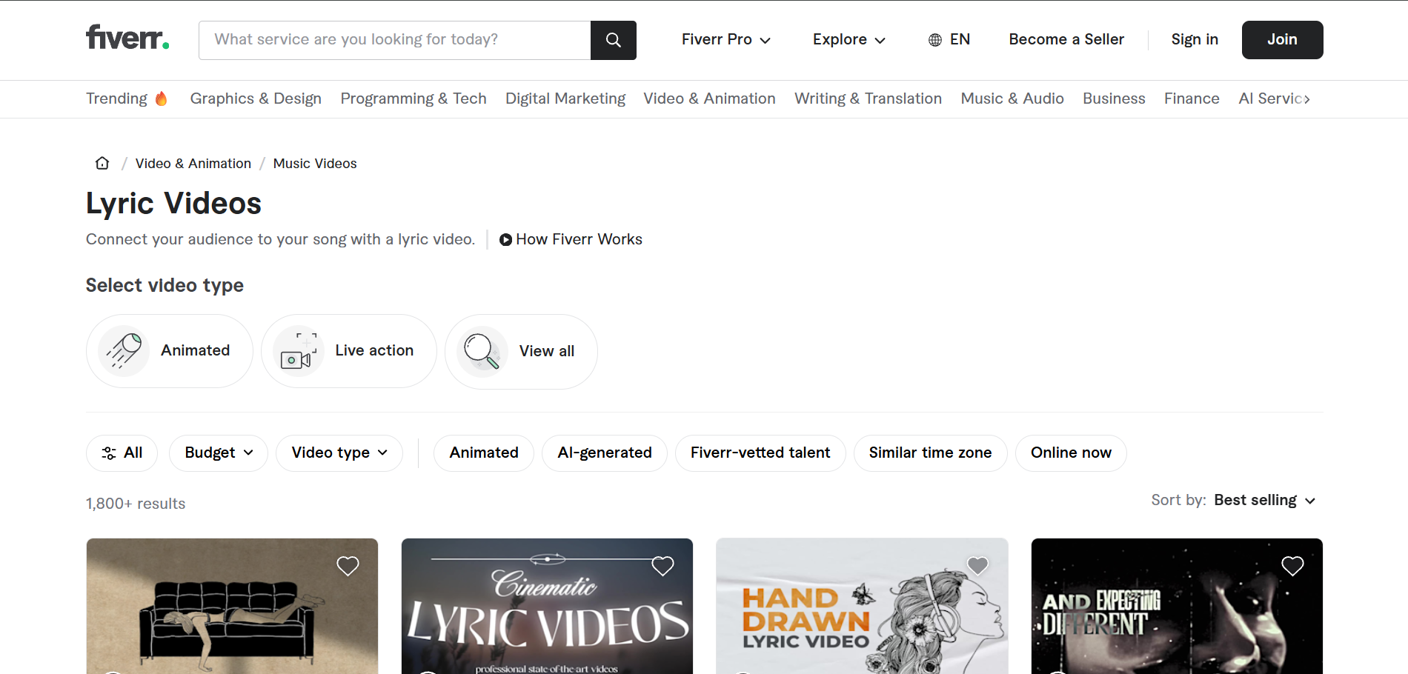Viewport: 1408px width, 674px height.
Task: Click the search magnifier button
Action: pos(613,40)
